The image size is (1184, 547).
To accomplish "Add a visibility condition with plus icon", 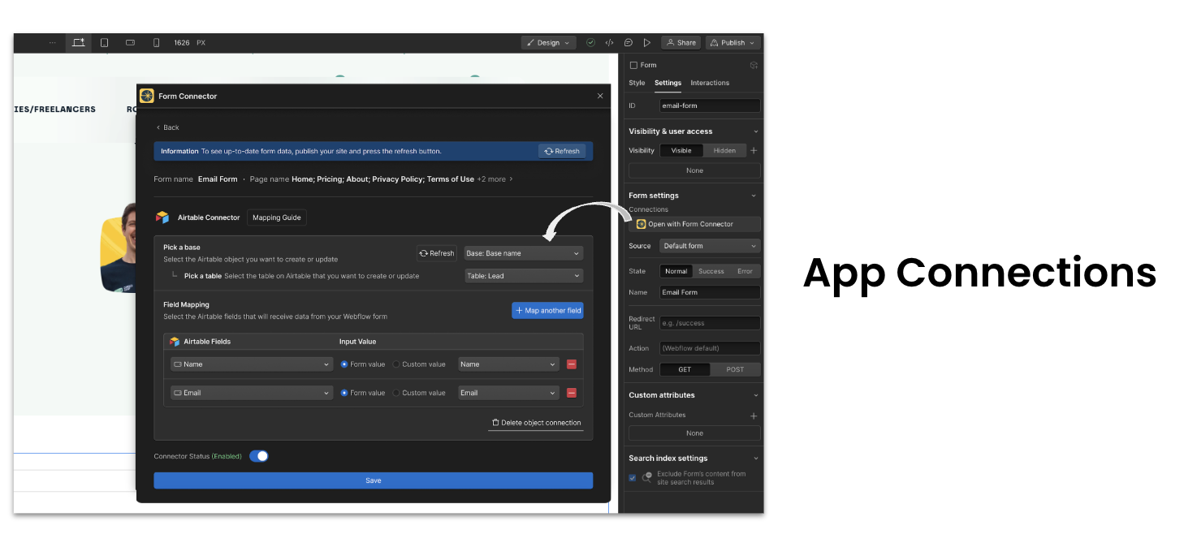I will tap(754, 150).
